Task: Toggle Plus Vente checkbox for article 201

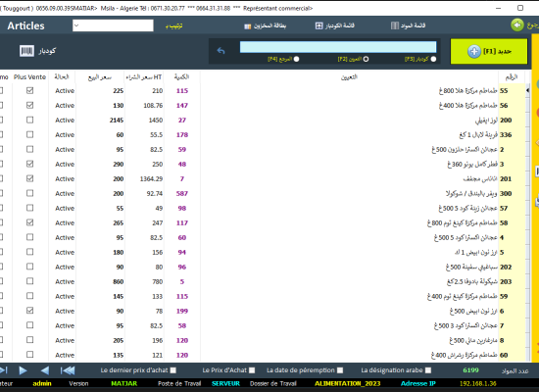Action: pyautogui.click(x=30, y=178)
